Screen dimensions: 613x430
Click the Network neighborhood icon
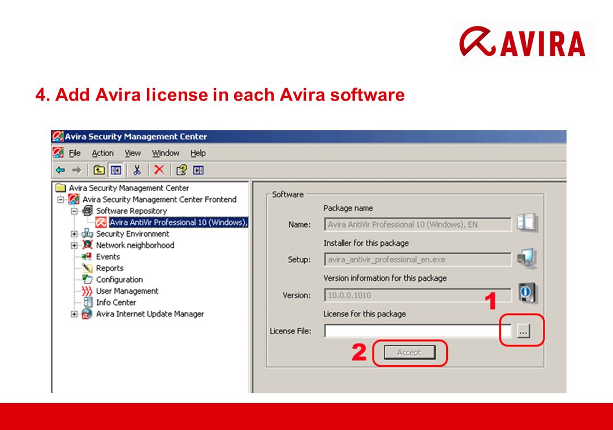click(x=87, y=245)
